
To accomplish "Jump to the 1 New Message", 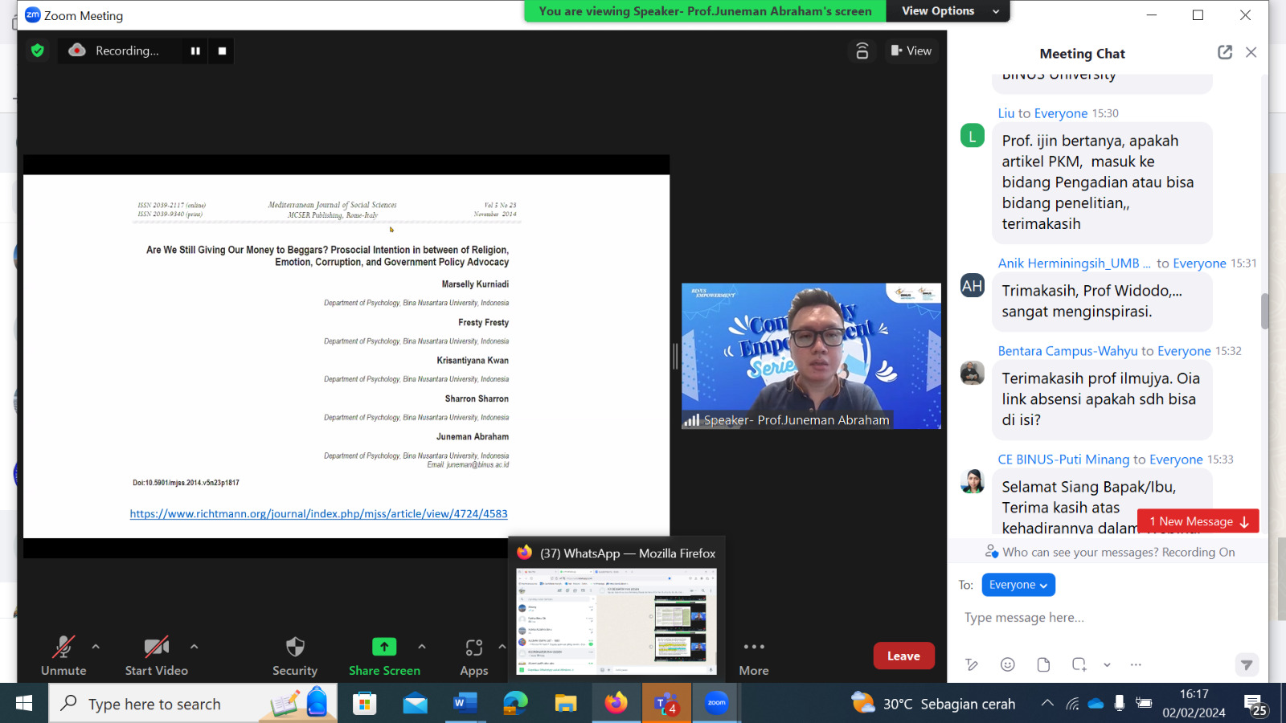I will 1198,521.
